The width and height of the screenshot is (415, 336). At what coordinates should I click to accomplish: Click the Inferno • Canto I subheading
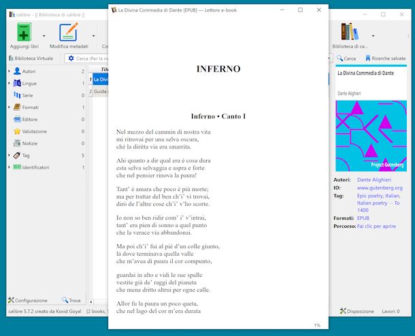pyautogui.click(x=218, y=116)
